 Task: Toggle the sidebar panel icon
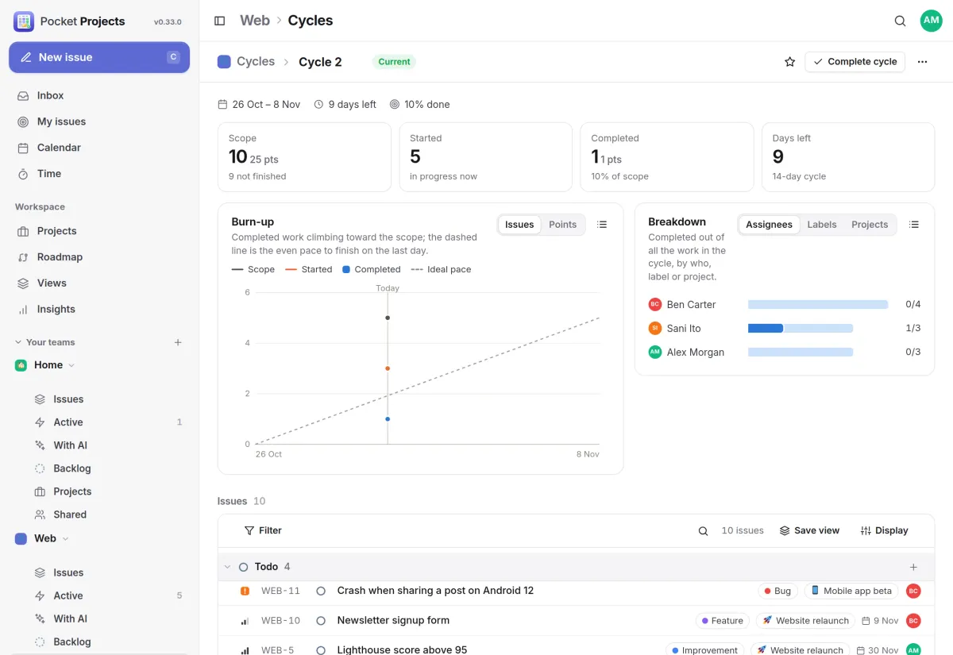coord(220,21)
